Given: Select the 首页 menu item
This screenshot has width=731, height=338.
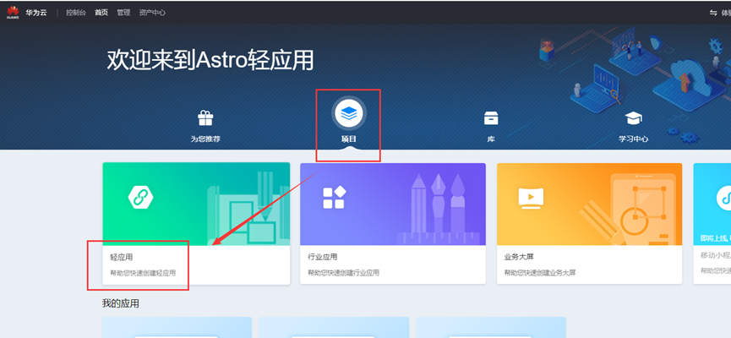Looking at the screenshot, I should coord(101,13).
